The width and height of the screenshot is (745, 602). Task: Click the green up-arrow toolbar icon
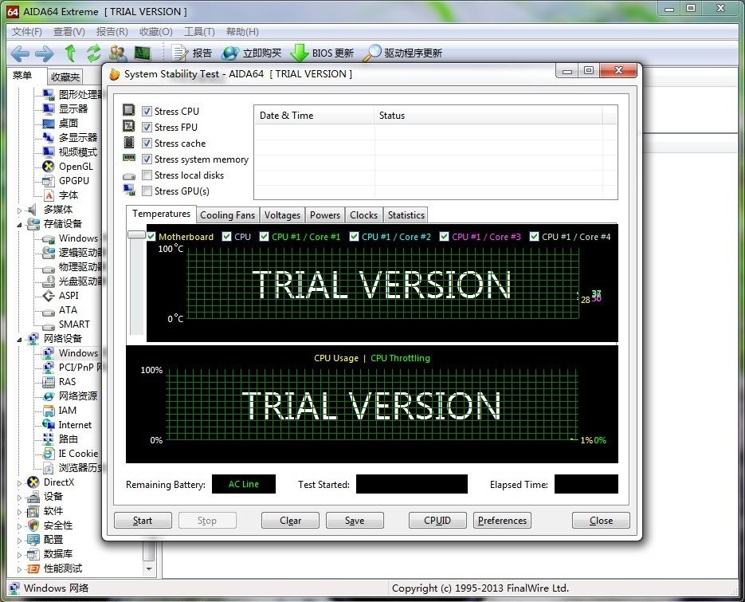[70, 53]
